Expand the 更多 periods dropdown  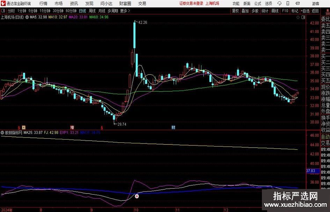(125, 11)
